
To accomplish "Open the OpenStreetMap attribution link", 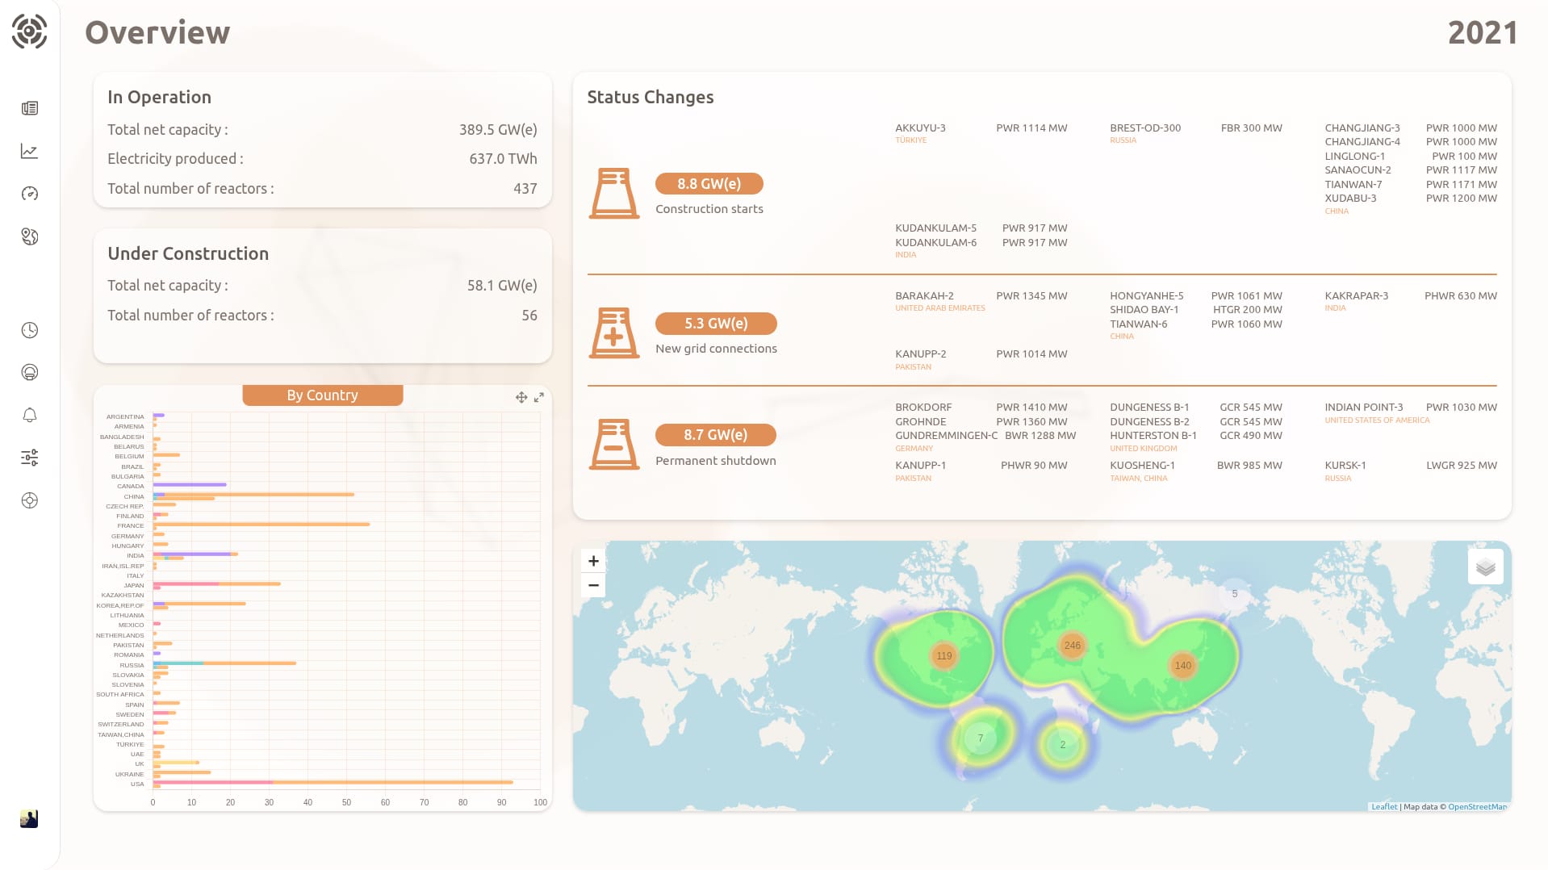I will tap(1477, 806).
